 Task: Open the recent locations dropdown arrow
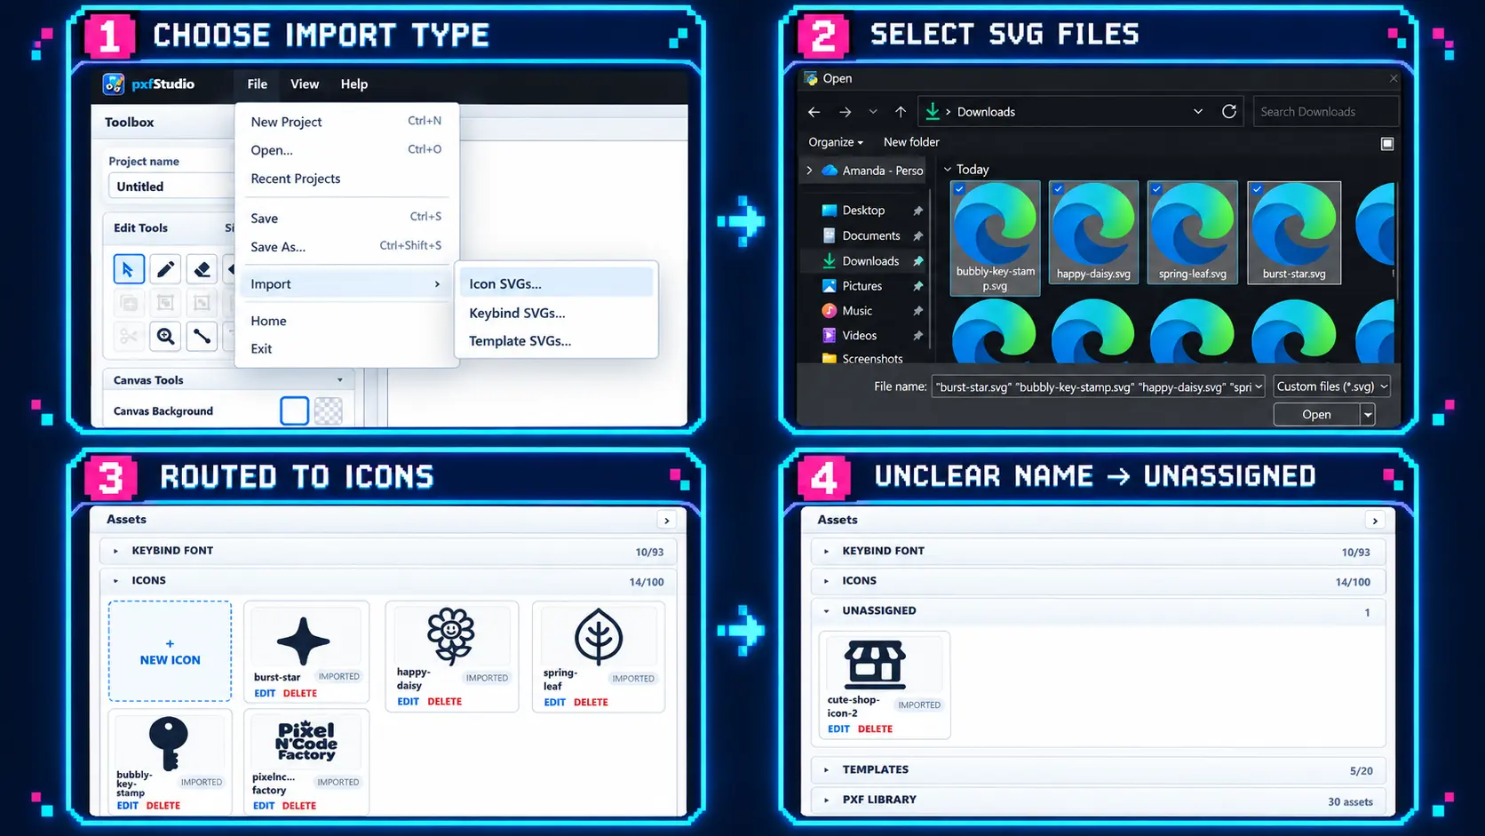pyautogui.click(x=873, y=112)
